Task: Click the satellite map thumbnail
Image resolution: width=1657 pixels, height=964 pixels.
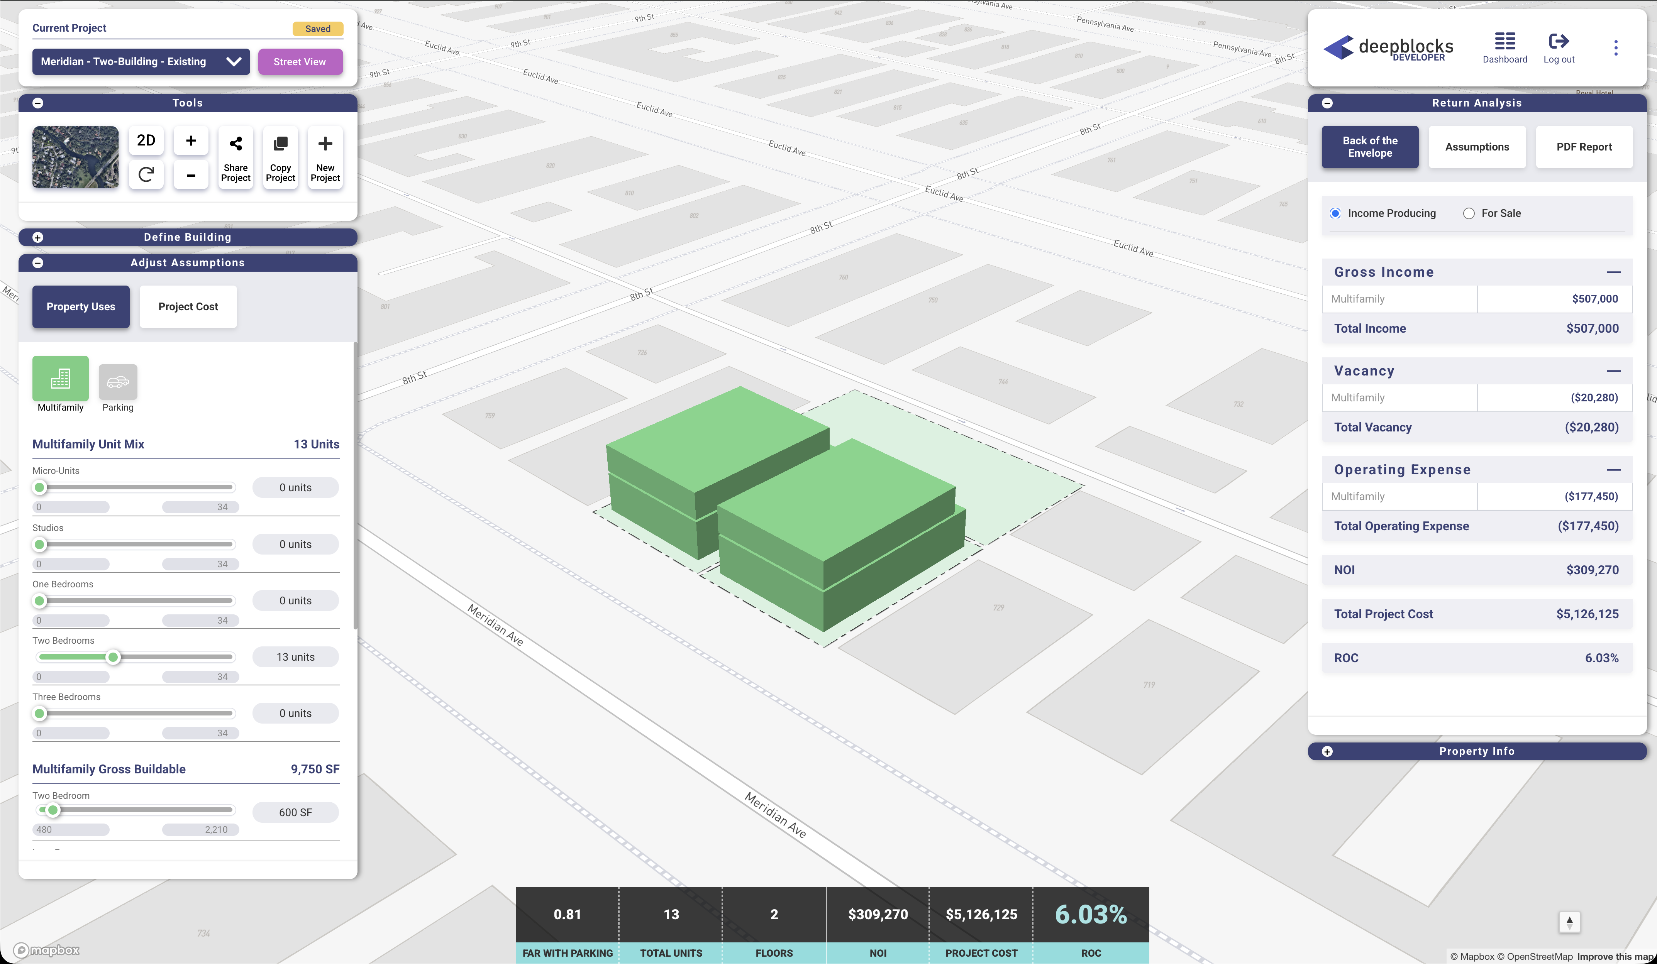Action: 75,157
